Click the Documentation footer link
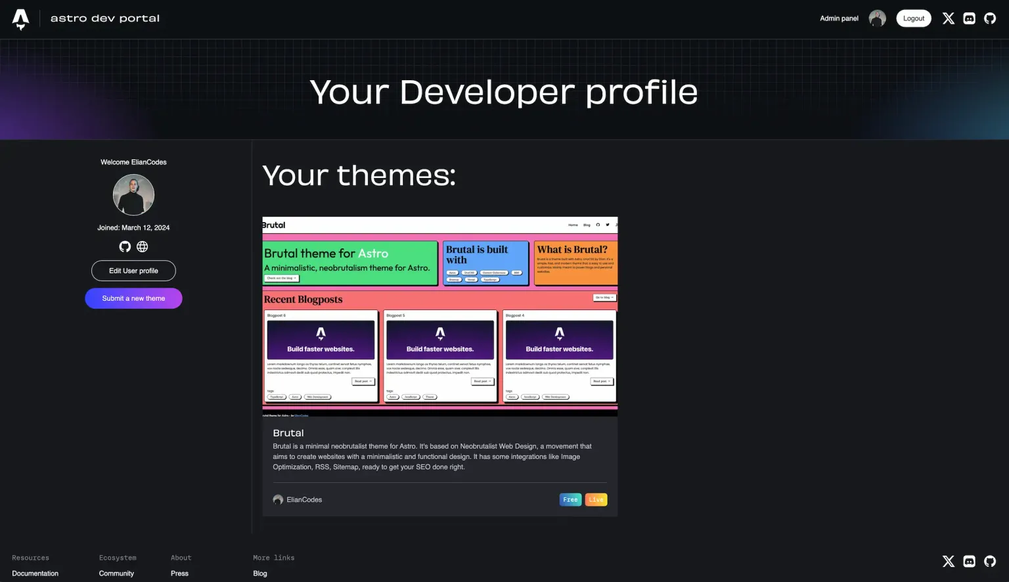 coord(35,573)
